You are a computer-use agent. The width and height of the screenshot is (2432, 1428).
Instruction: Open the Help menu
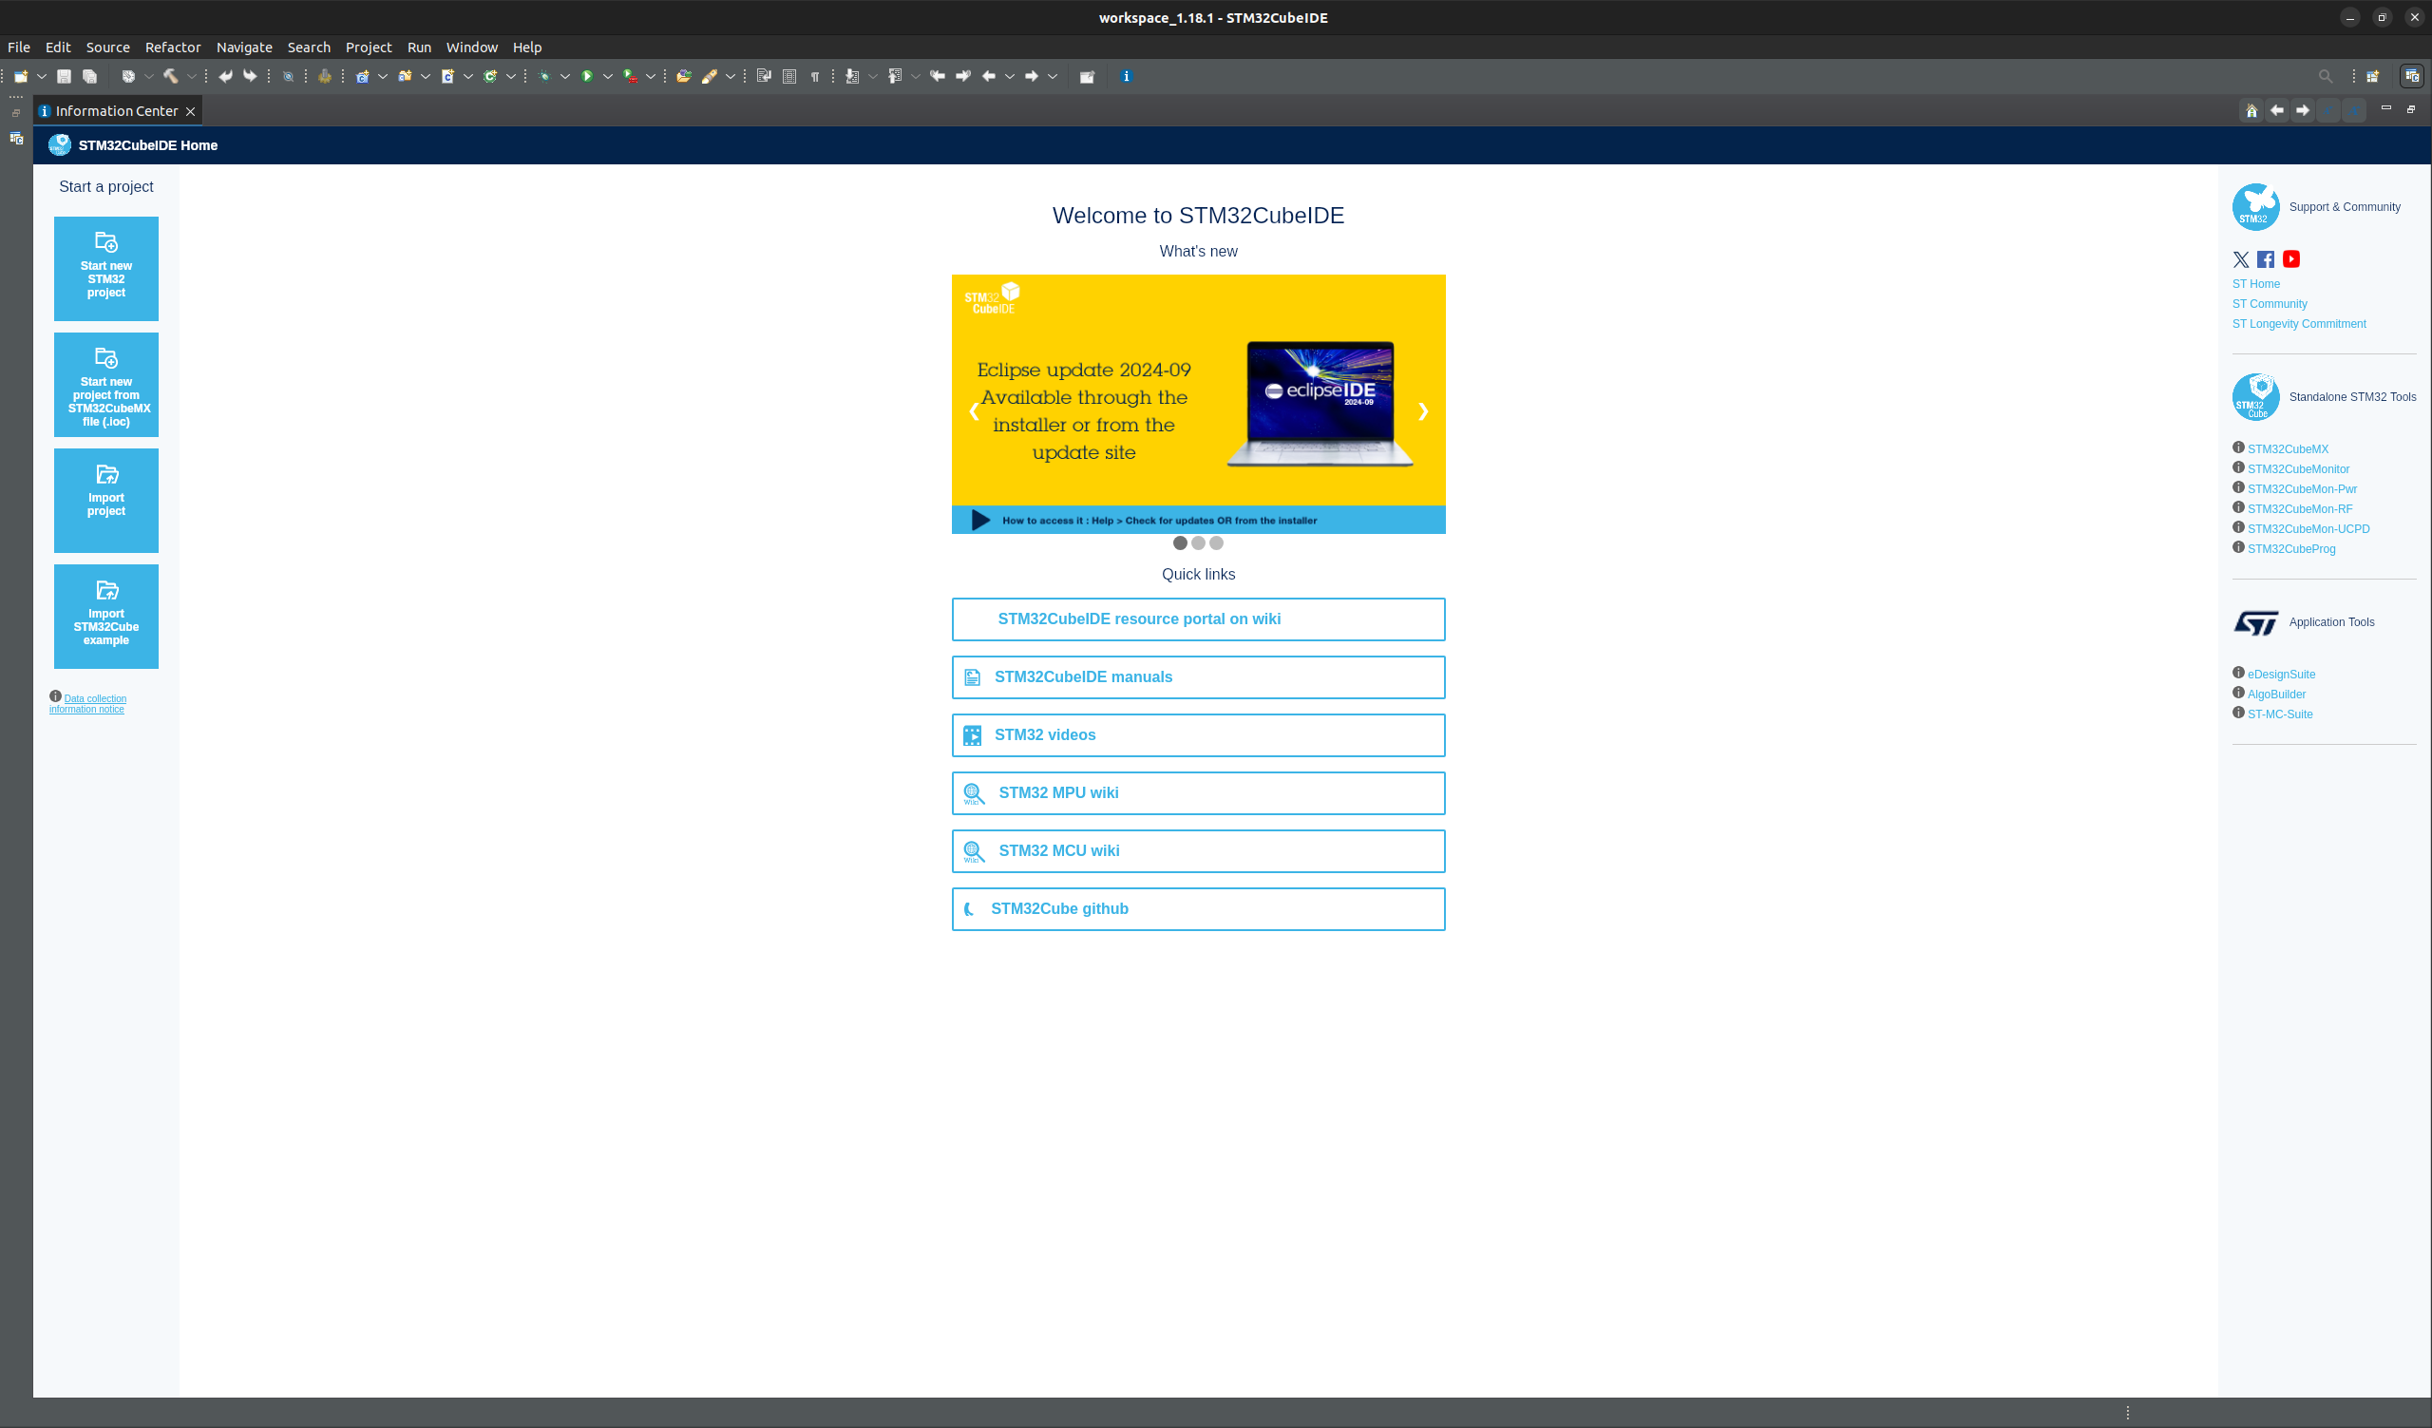click(x=527, y=48)
